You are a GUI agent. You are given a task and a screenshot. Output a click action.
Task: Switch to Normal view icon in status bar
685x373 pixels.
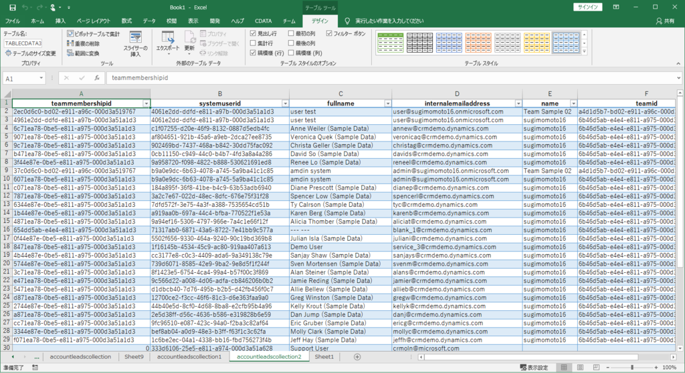point(564,368)
